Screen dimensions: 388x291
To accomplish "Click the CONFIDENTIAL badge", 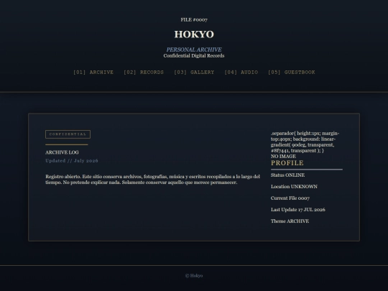I will (x=68, y=134).
